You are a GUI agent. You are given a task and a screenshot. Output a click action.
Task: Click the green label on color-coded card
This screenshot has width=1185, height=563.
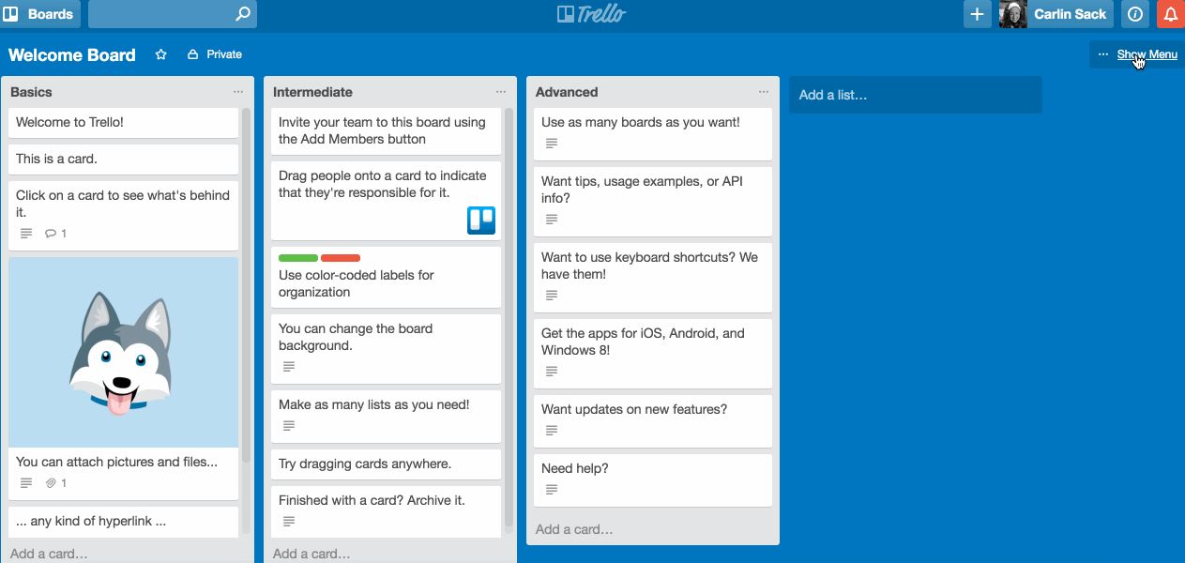(x=298, y=258)
